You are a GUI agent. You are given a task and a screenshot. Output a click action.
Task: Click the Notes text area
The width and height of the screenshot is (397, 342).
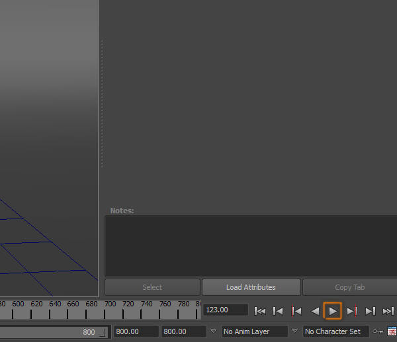(251, 246)
